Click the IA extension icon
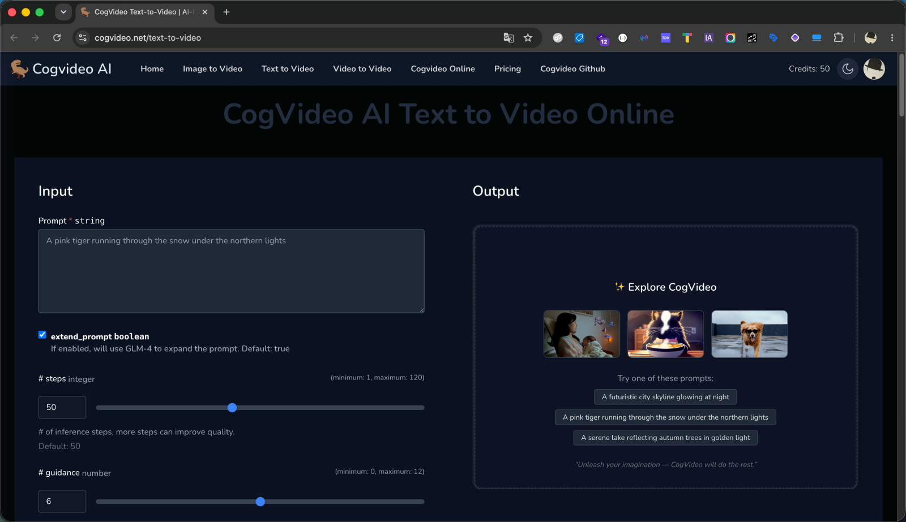This screenshot has width=906, height=522. click(708, 38)
